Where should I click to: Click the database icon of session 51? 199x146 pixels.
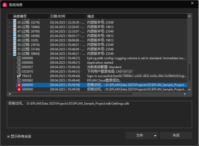(x=15, y=49)
